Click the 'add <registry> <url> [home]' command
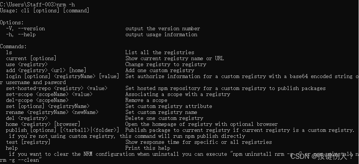This screenshot has width=359, height=164. [x=46, y=70]
